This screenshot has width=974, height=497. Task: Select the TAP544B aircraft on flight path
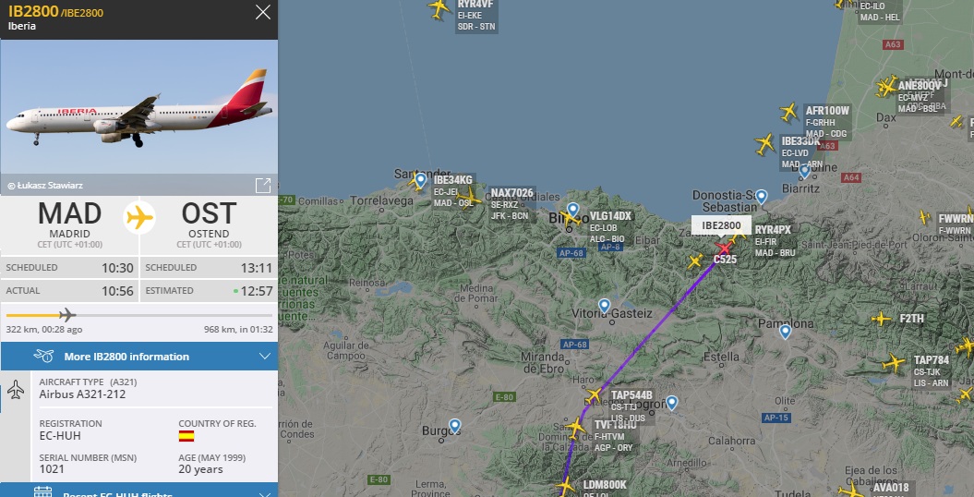tap(595, 395)
